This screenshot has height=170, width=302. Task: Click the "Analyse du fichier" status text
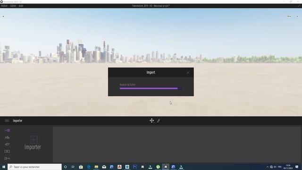[127, 85]
